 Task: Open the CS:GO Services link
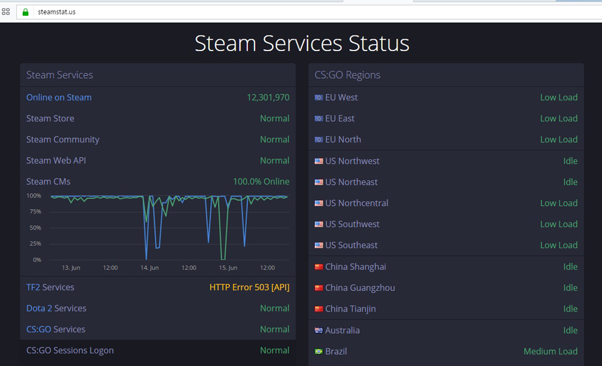(x=55, y=329)
